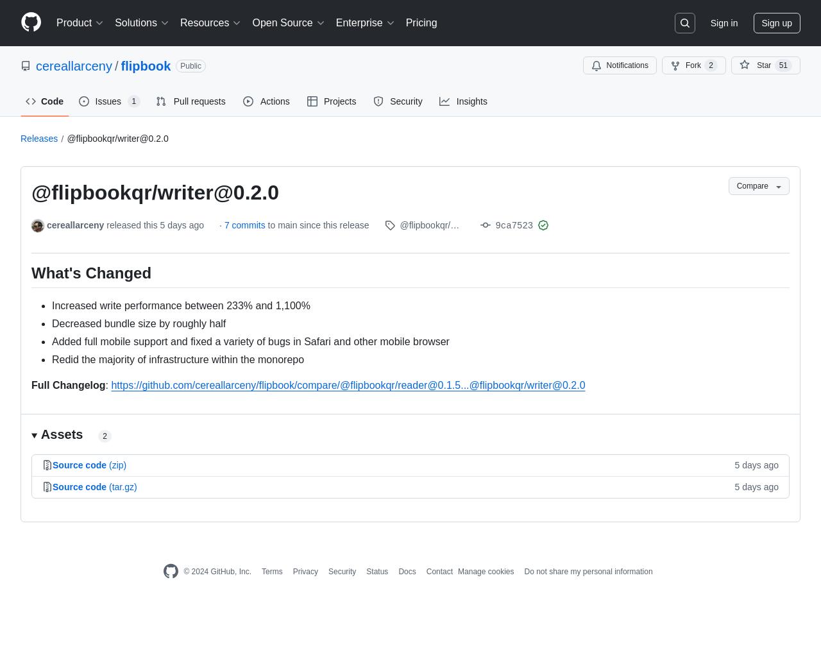Screen dimensions: 821x657
Task: Click the fork count 2 badge
Action: (711, 65)
